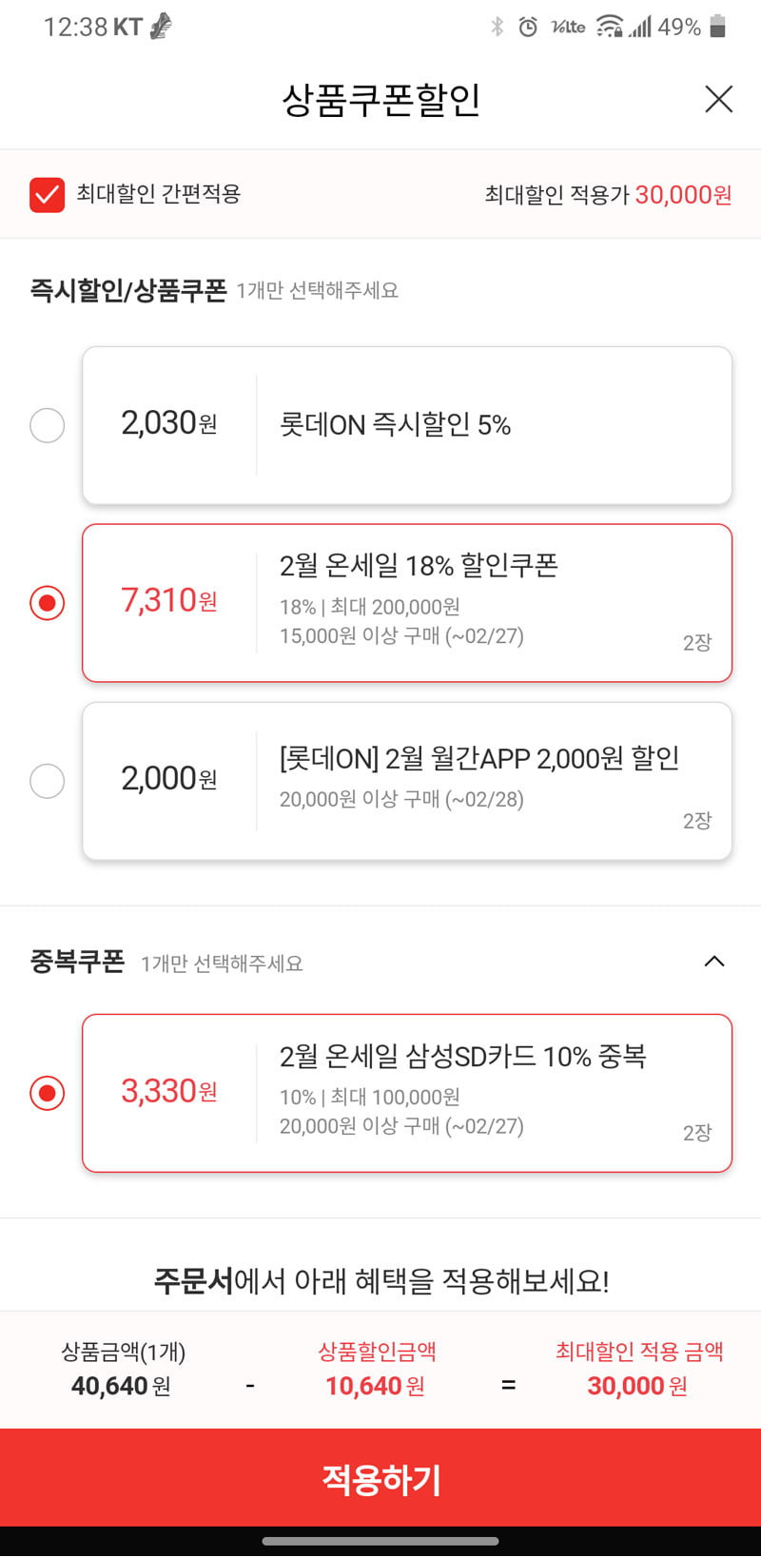
Task: Tap the 롯데ON 즉시할인 5% coupon card
Action: 407,425
